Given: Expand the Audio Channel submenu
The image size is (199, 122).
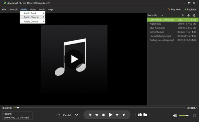Looking at the screenshot, I should pyautogui.click(x=33, y=17).
